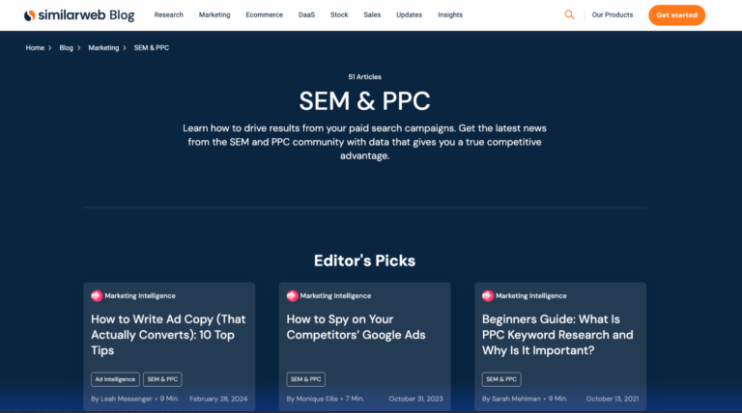Go to Home via breadcrumb
The width and height of the screenshot is (742, 413).
[x=35, y=47]
